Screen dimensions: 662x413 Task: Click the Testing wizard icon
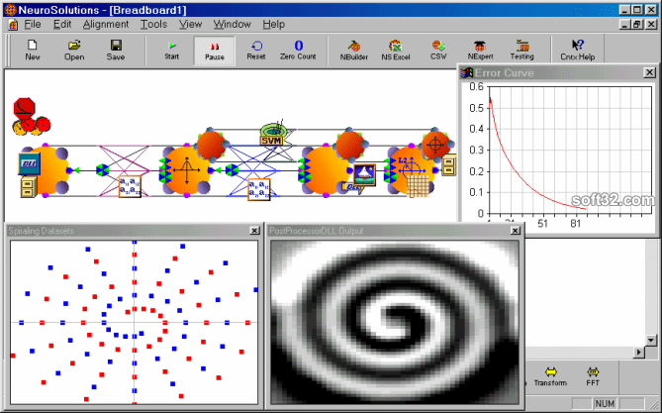521,50
